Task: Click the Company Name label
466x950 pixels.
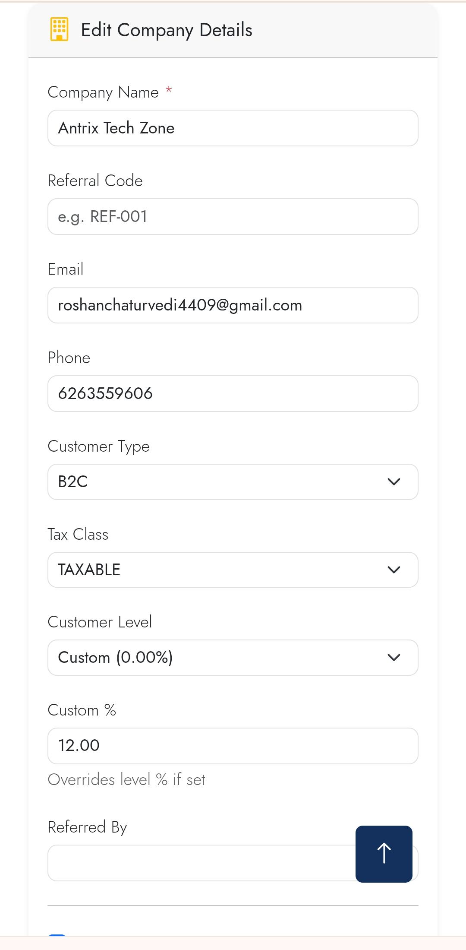Action: tap(103, 92)
